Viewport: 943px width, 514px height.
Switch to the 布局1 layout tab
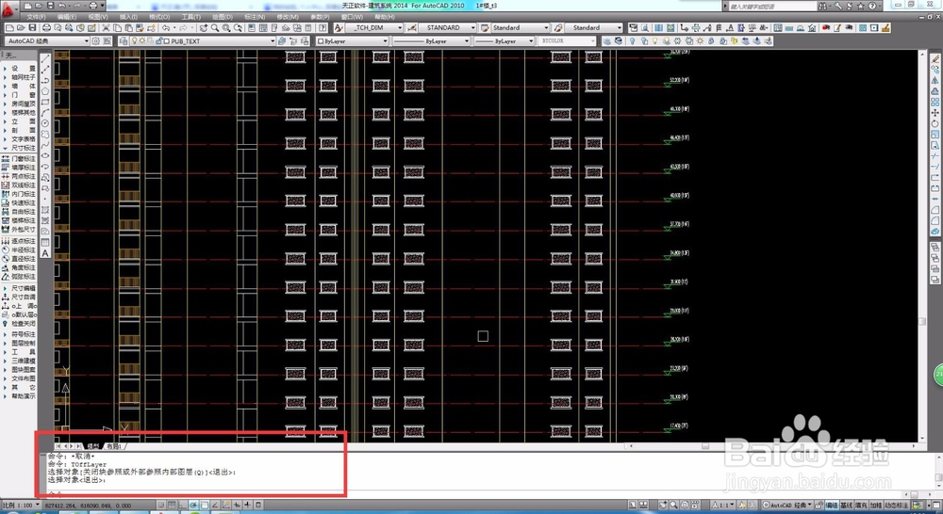click(114, 446)
